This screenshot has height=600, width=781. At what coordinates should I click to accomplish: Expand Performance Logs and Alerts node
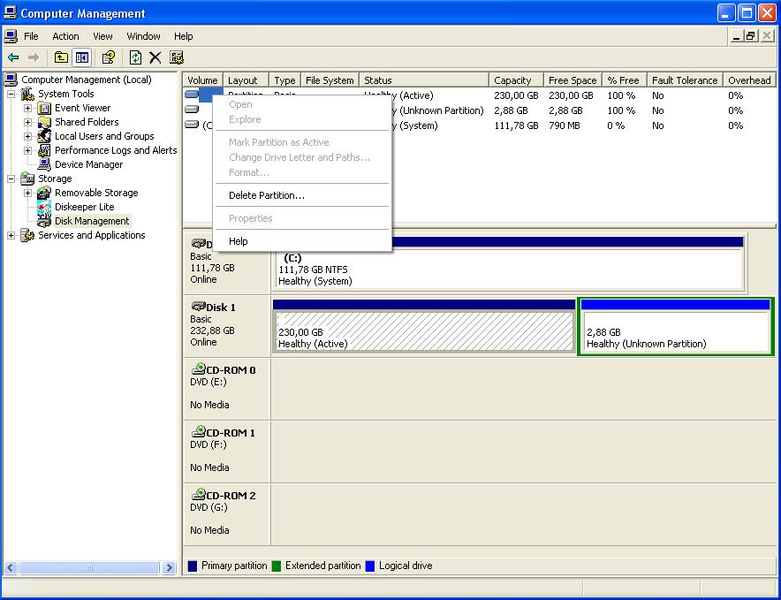(28, 150)
